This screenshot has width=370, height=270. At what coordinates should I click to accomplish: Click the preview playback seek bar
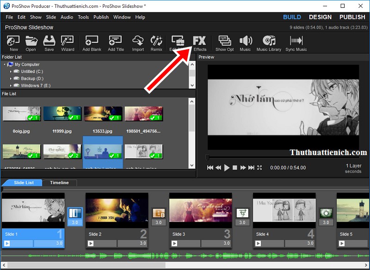tap(277, 157)
